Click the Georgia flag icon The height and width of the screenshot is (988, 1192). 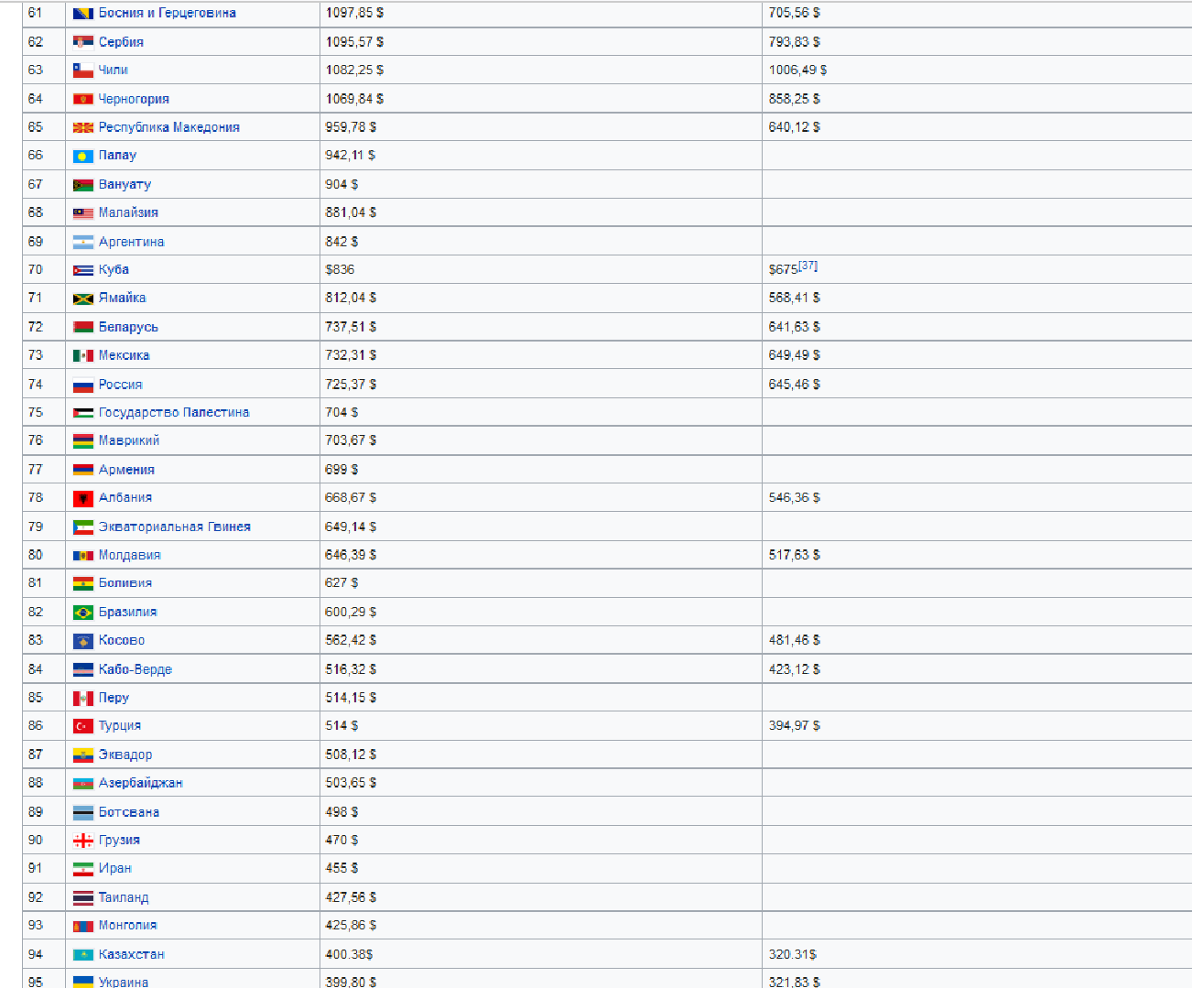pos(82,841)
